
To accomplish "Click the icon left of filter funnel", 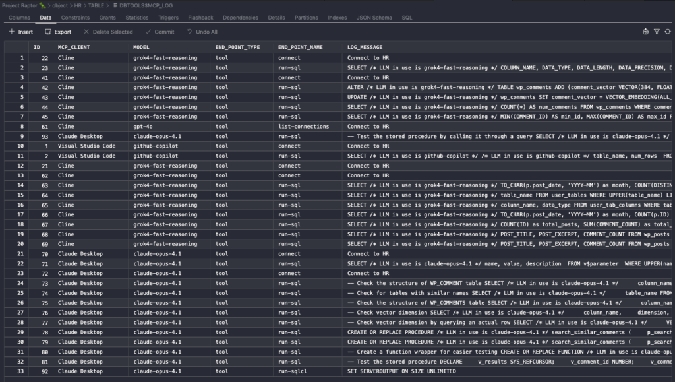I will (x=645, y=32).
